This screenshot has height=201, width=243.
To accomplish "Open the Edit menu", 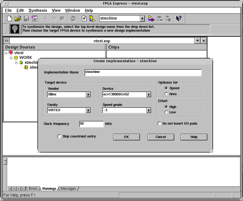I will click(20, 10).
